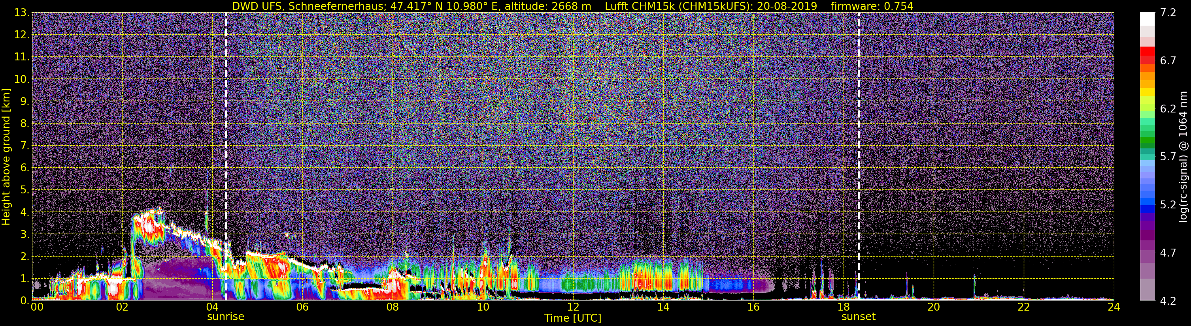Click the height axis tick label '9.'
1191x326 pixels.
coord(25,101)
